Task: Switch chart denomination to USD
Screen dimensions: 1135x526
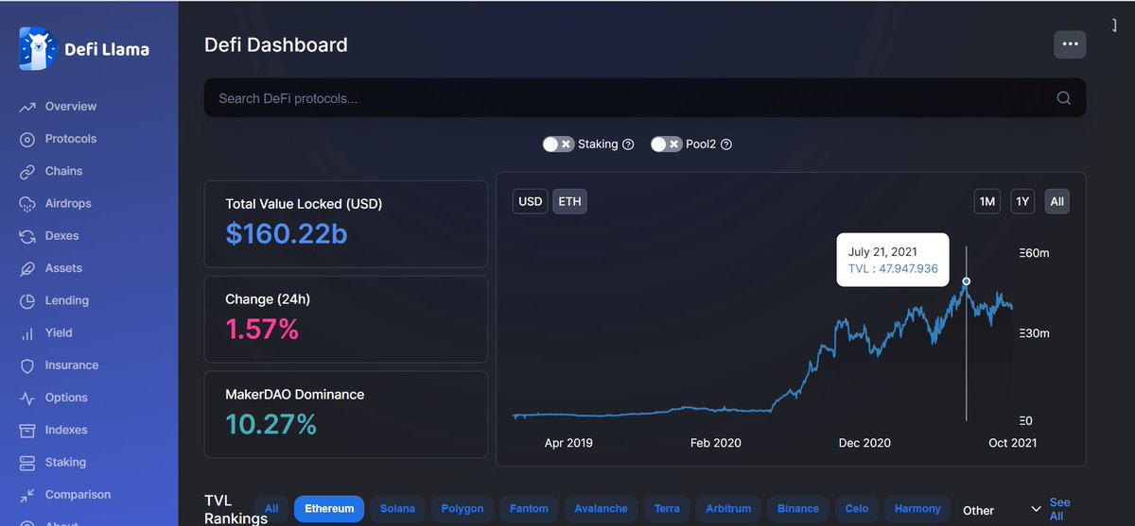Action: pos(531,201)
